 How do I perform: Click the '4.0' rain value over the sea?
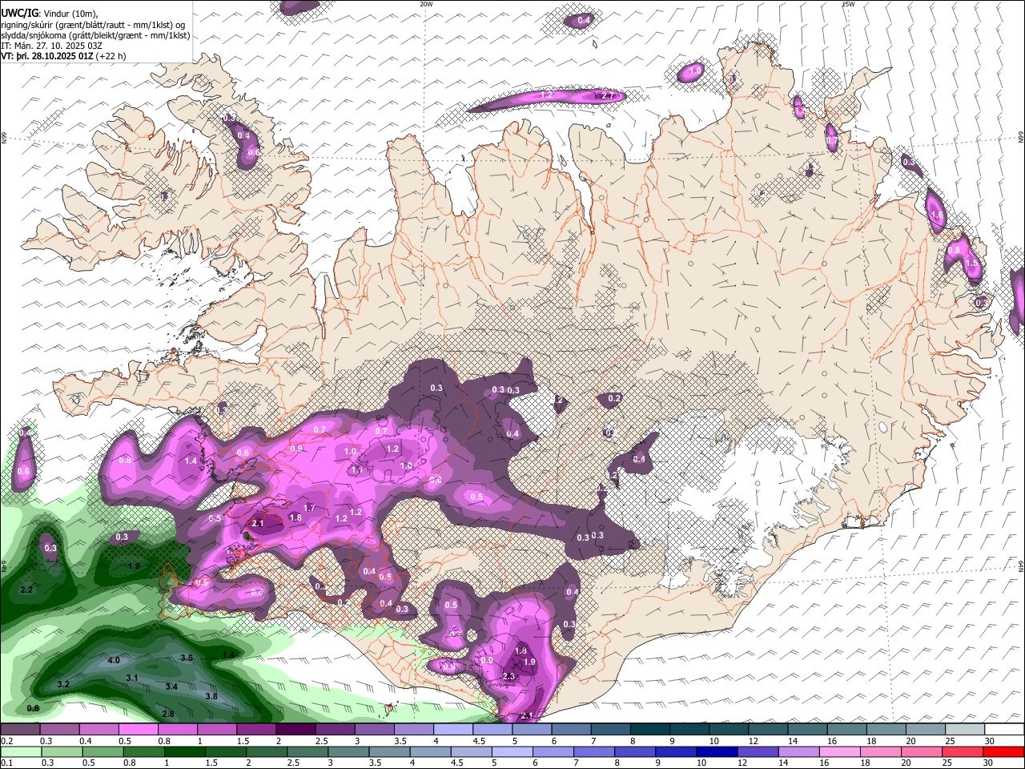(x=114, y=661)
